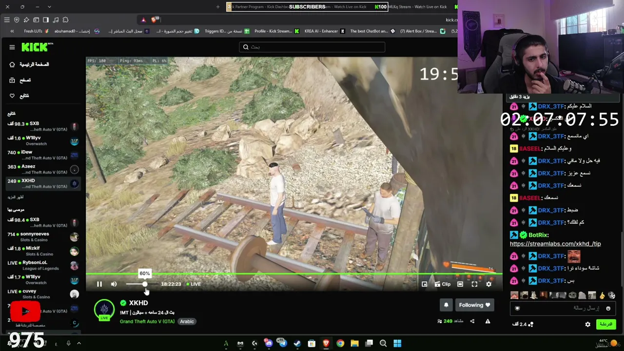Screen dimensions: 624x351
Task: Create a clip with the Clip button
Action: (x=443, y=284)
